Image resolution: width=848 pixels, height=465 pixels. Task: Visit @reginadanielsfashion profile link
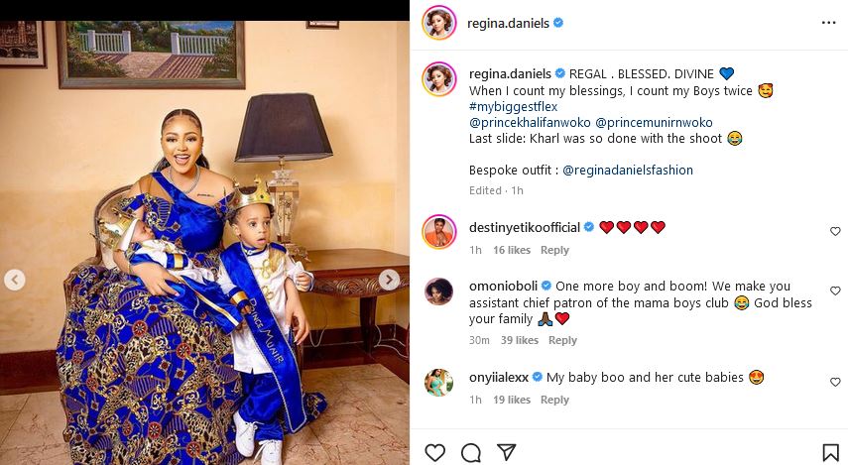click(x=628, y=170)
